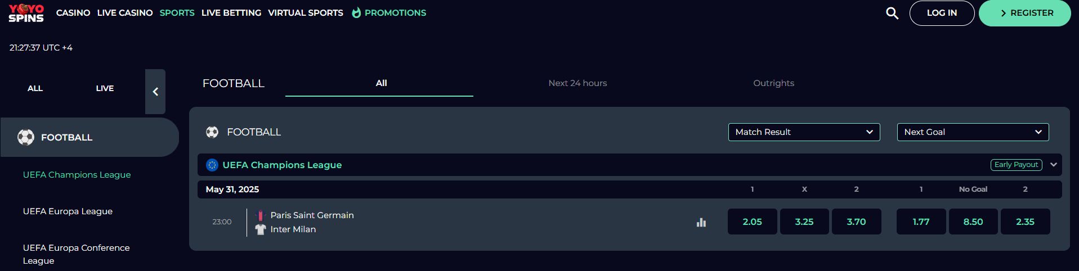The image size is (1079, 271).
Task: Switch to Next 24 hours tab
Action: click(577, 83)
